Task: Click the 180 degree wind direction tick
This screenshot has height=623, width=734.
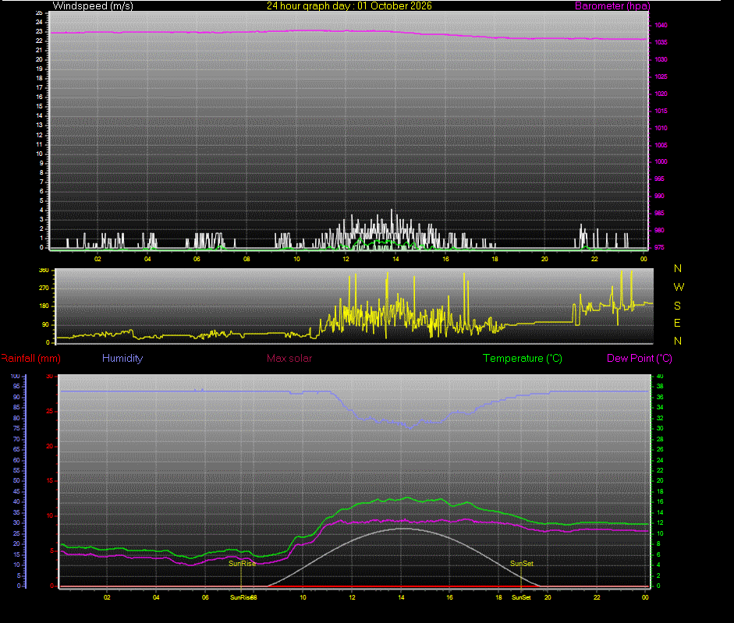Action: pyautogui.click(x=44, y=306)
